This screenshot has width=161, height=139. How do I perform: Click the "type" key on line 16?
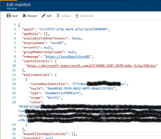pyautogui.click(x=35, y=93)
